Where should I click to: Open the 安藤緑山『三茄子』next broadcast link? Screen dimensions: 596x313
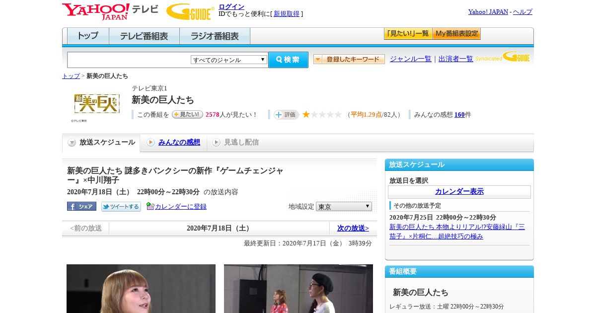tap(457, 232)
